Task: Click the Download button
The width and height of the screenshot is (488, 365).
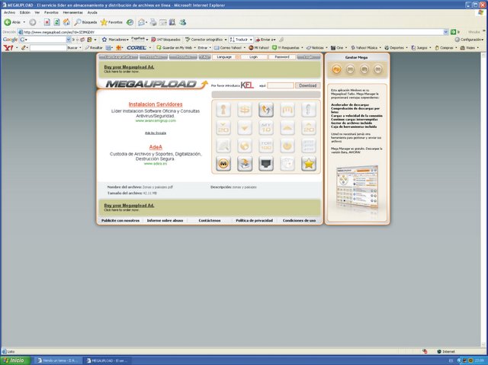Action: coord(306,85)
